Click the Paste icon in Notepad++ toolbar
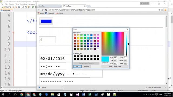173x97 pixels. pos(29,7)
